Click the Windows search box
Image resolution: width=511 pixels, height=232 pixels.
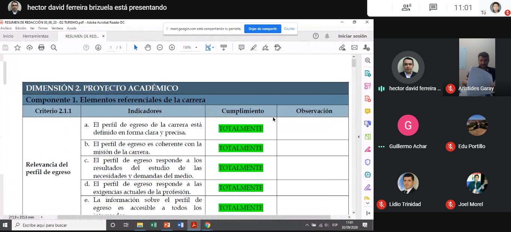point(59,225)
